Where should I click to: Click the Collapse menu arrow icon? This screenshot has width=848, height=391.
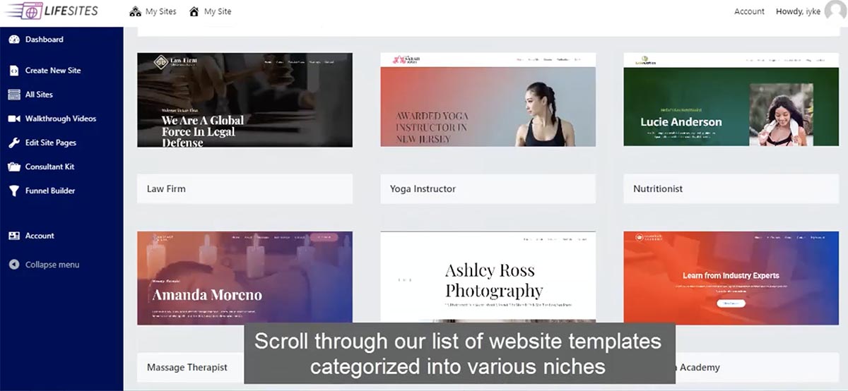pos(13,265)
